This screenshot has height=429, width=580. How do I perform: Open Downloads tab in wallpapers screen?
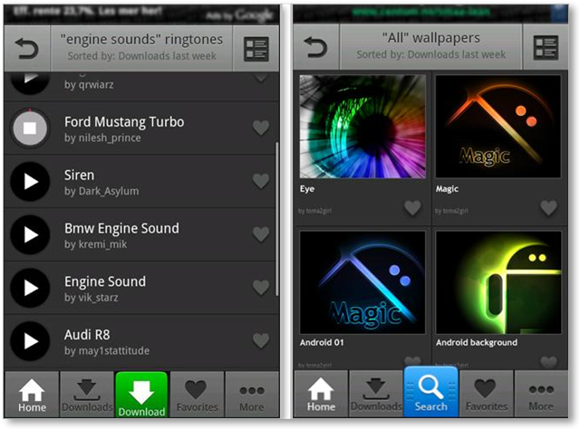(x=376, y=394)
